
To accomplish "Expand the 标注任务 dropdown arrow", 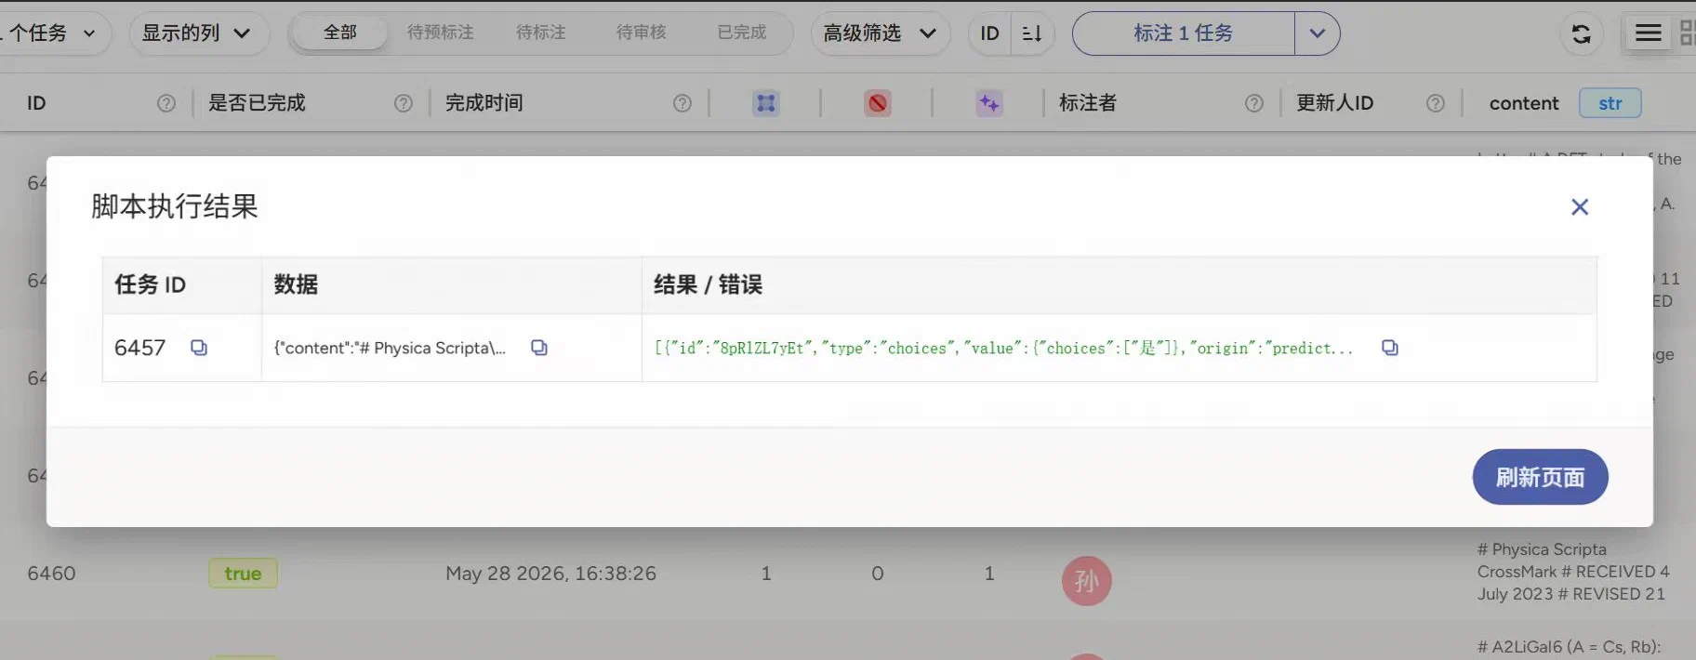I will pos(1317,33).
